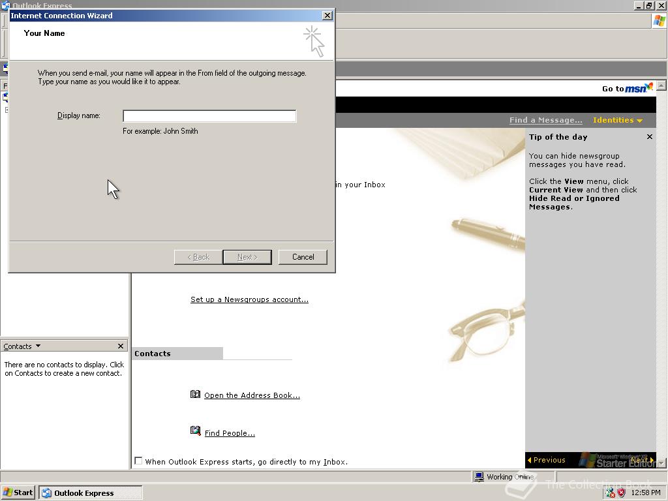Viewport: 668px width, 501px height.
Task: Click the scrollbar down arrow in Outlook Express
Action: pyautogui.click(x=661, y=463)
